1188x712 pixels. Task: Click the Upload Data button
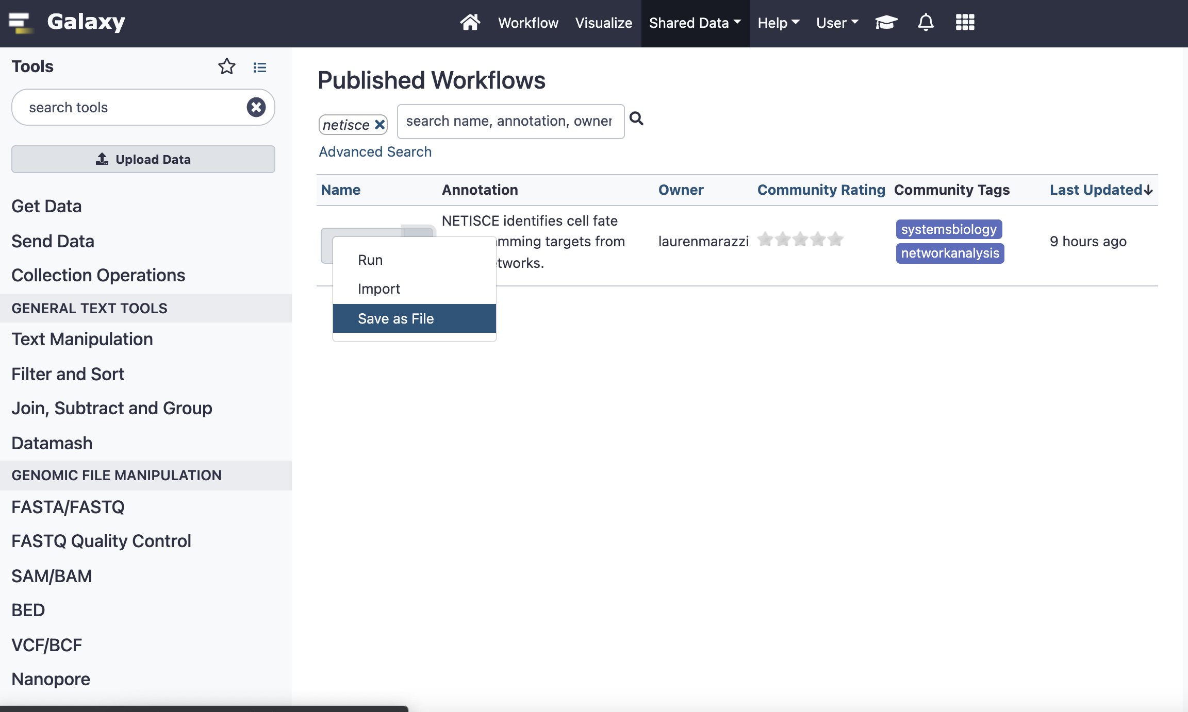(x=143, y=159)
